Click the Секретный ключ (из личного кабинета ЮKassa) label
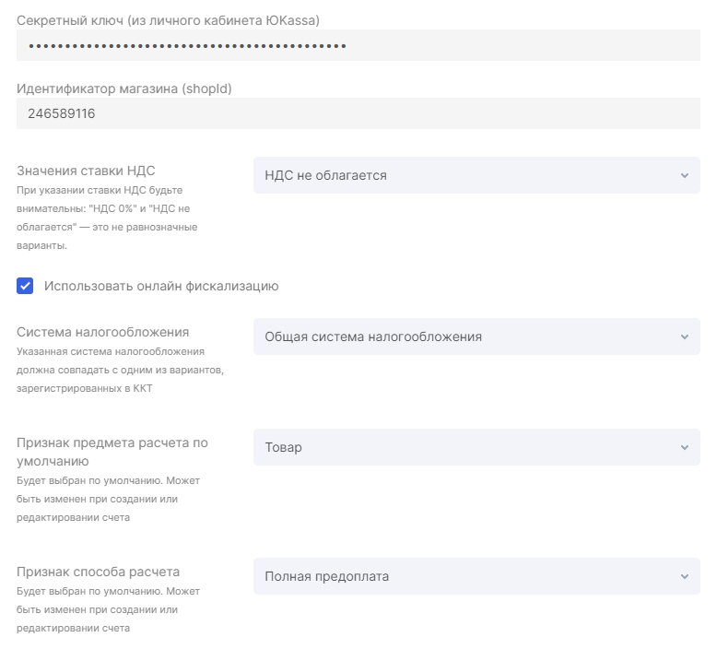717x649 pixels. pyautogui.click(x=168, y=20)
